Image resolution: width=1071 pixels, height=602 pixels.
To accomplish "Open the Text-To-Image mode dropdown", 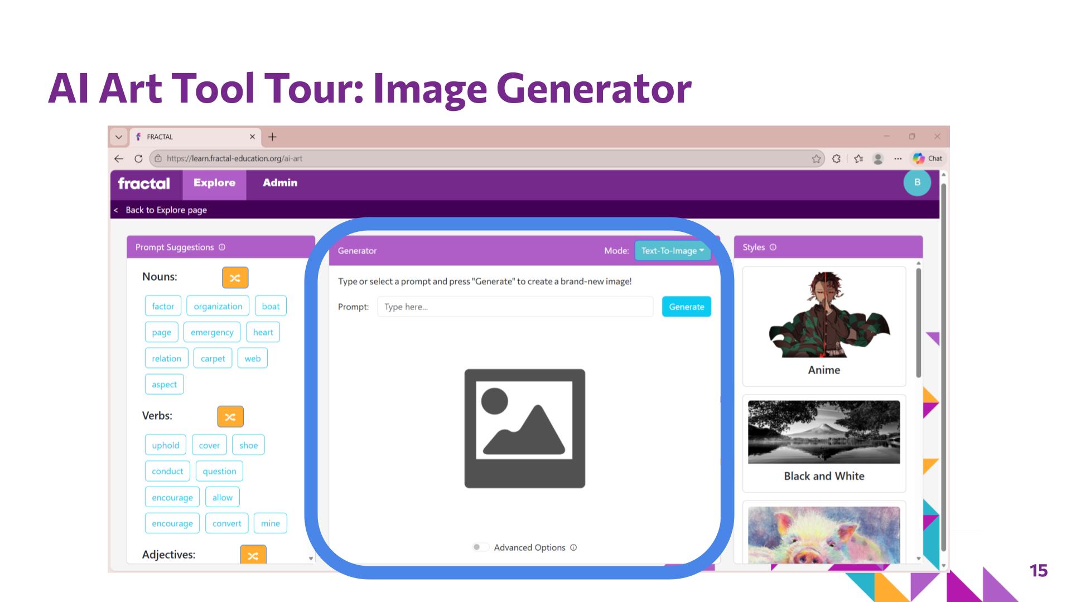I will pos(672,251).
